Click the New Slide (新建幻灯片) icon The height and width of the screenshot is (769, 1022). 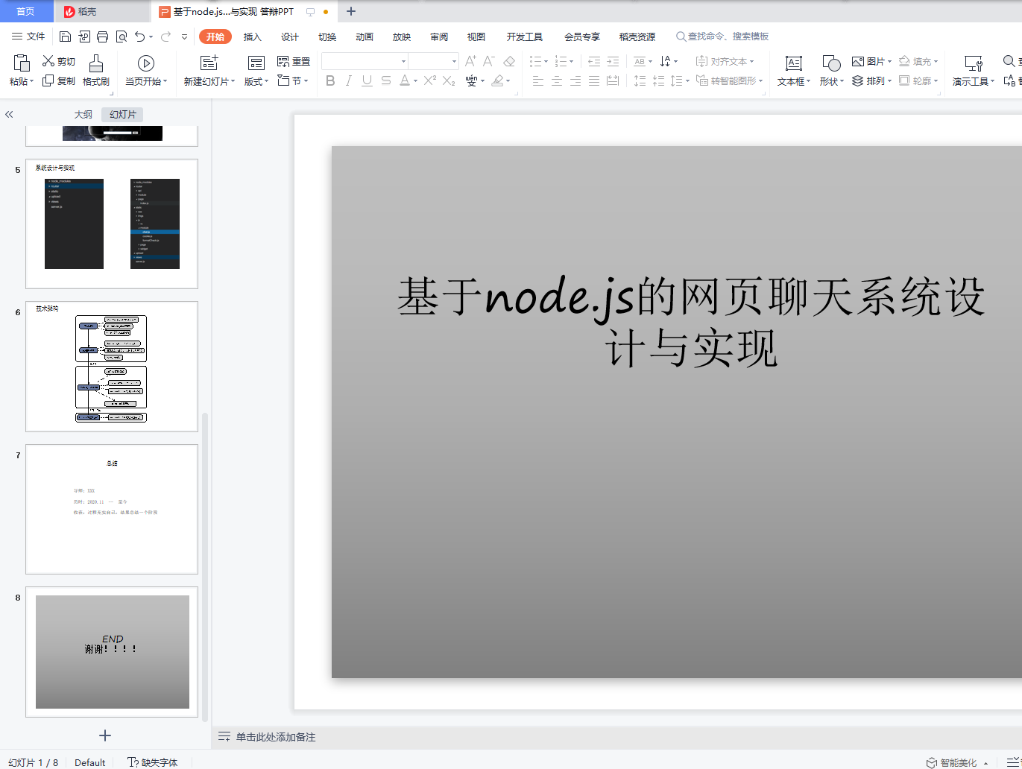pyautogui.click(x=209, y=63)
